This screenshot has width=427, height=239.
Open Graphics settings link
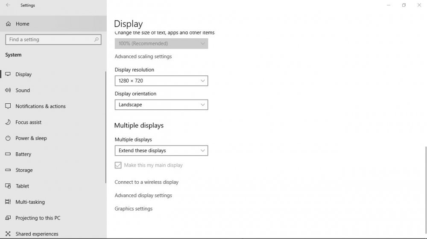(133, 209)
